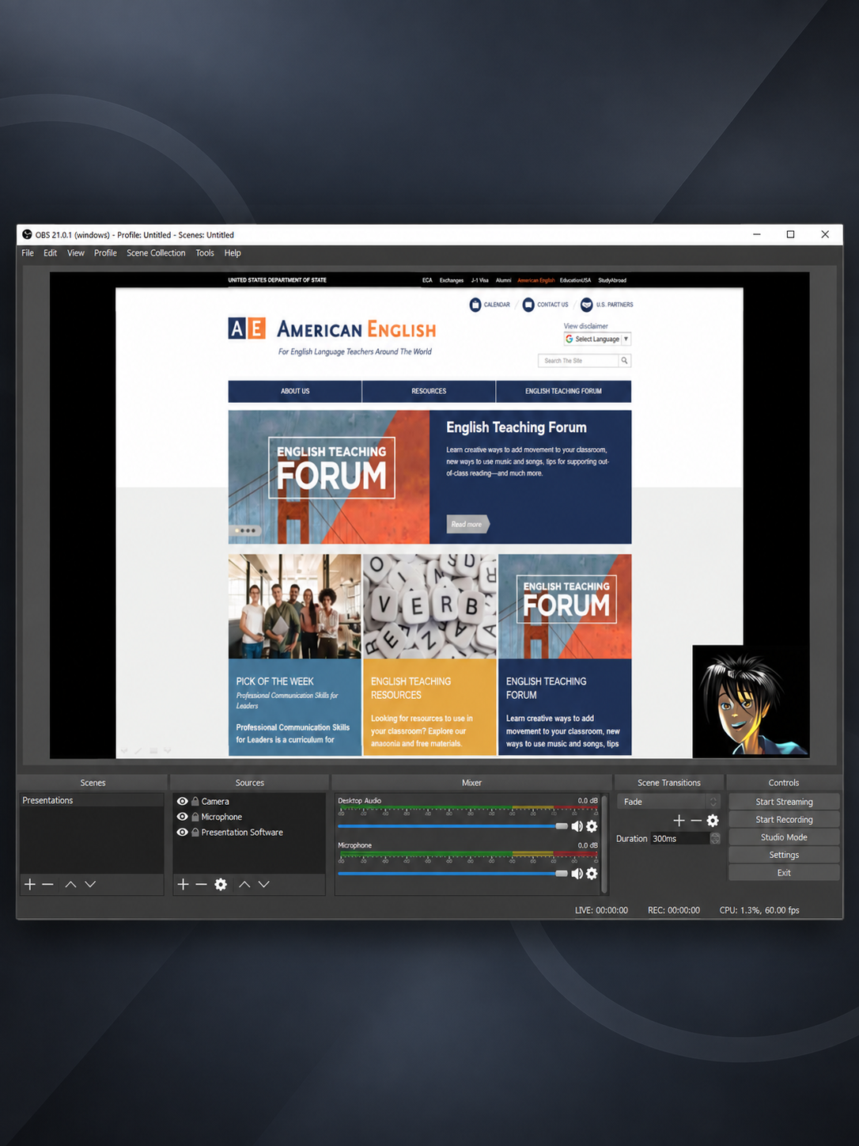The image size is (859, 1146).
Task: Click ENGLISH TEACHING FORUM nav tab
Action: coord(563,391)
